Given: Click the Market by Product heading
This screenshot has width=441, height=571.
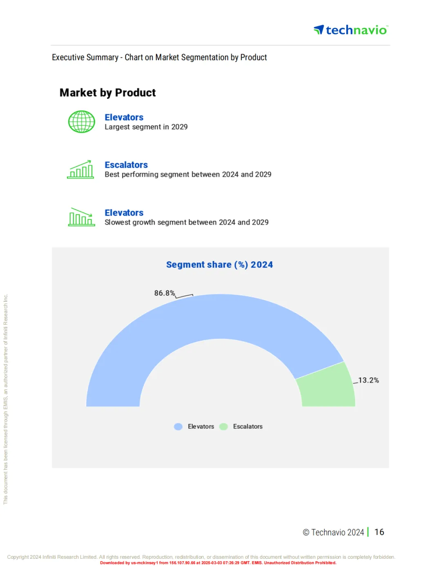Looking at the screenshot, I should coord(108,93).
